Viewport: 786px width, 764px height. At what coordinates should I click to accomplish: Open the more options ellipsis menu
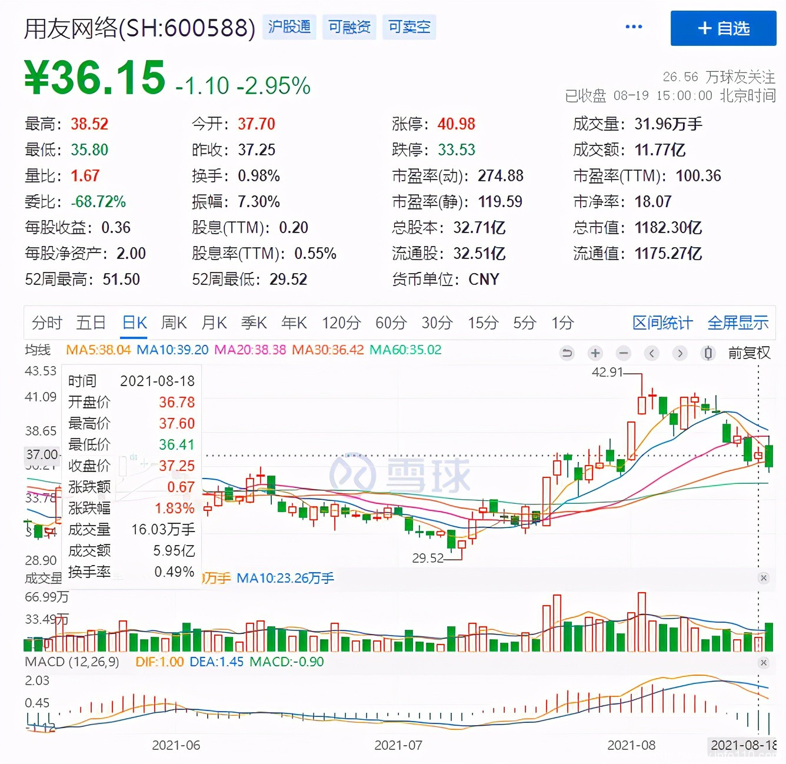(634, 27)
